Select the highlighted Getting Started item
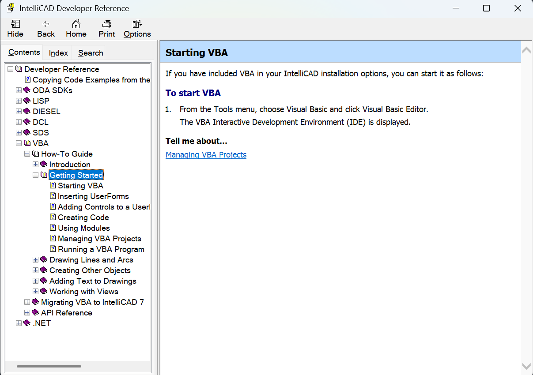This screenshot has width=533, height=375. (76, 175)
